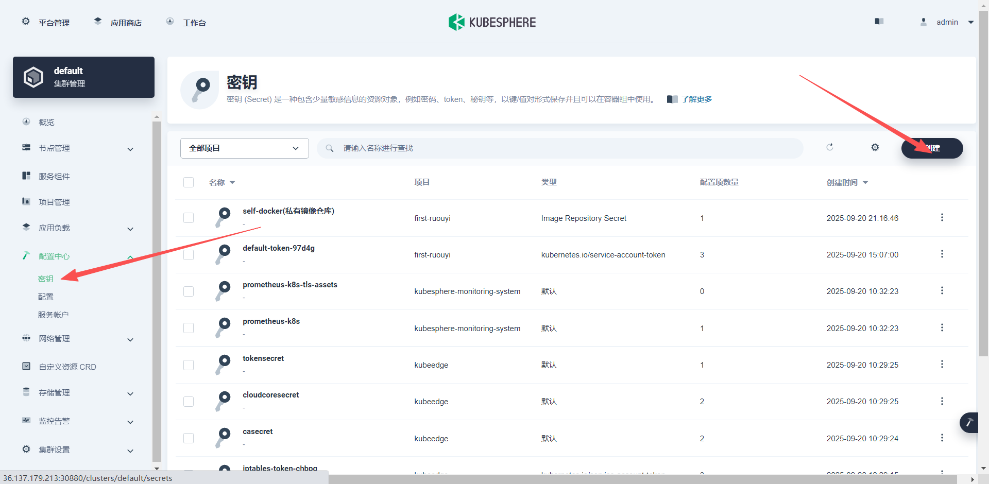
Task: Click the App Store icon (应用商店)
Action: [x=98, y=22]
